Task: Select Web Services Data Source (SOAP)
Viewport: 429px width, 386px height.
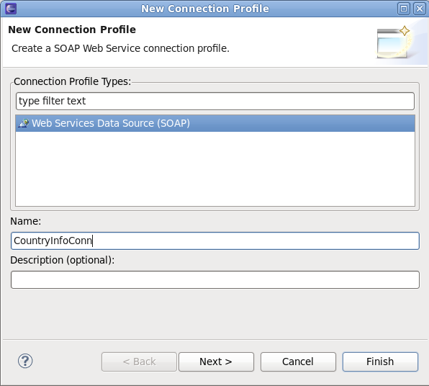Action: [x=215, y=123]
